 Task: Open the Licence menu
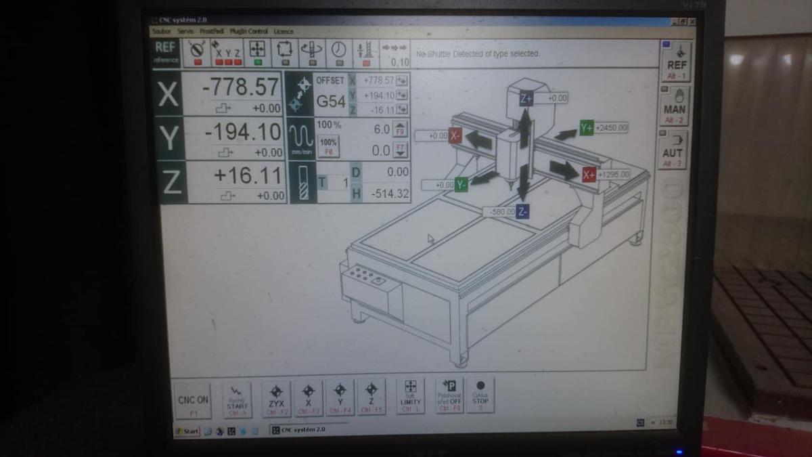[x=284, y=31]
